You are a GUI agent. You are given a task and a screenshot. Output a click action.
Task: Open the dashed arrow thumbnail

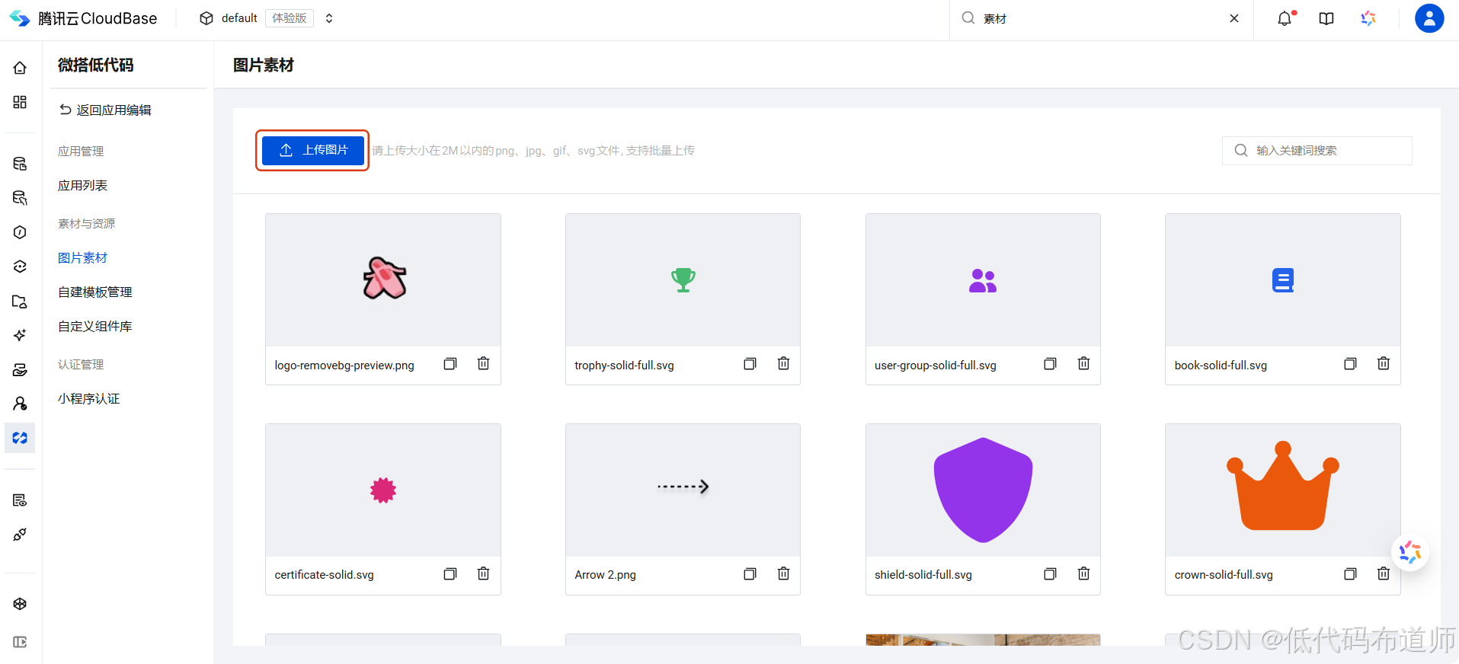[683, 490]
